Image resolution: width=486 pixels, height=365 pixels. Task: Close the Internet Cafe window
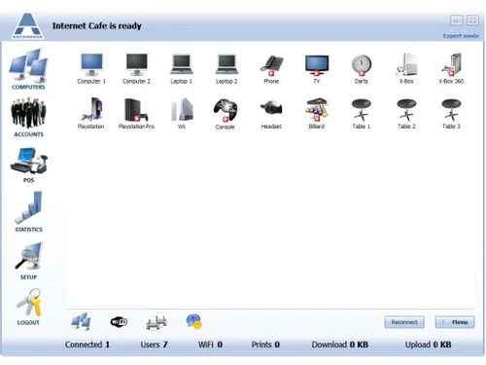click(472, 20)
